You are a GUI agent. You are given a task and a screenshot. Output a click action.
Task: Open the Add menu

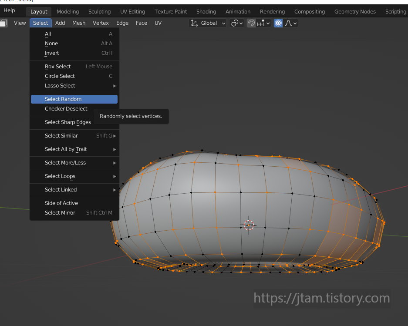[60, 23]
